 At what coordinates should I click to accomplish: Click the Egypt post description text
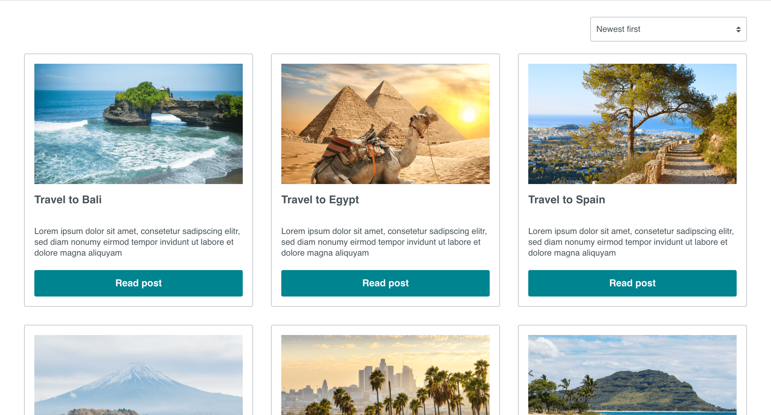tap(384, 242)
